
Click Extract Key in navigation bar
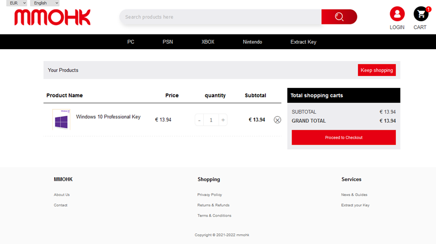[x=303, y=42]
